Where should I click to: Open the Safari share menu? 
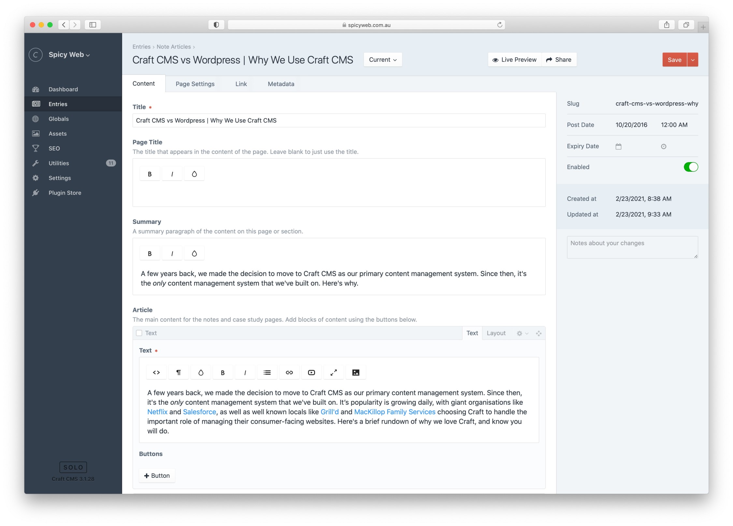coord(667,25)
